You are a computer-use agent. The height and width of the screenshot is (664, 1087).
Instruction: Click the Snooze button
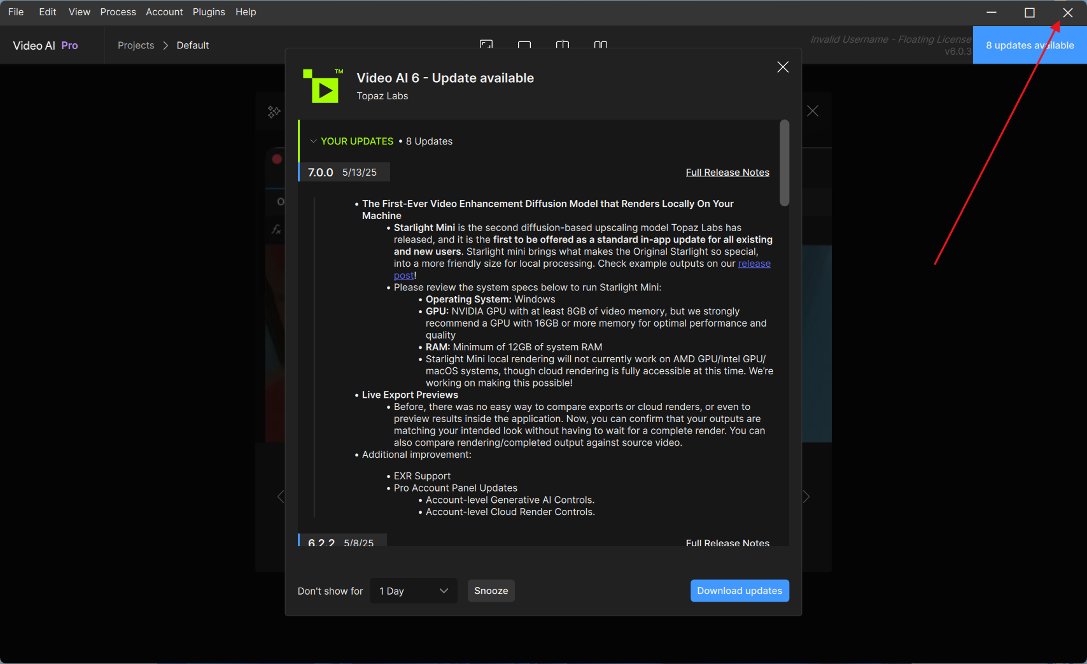491,591
